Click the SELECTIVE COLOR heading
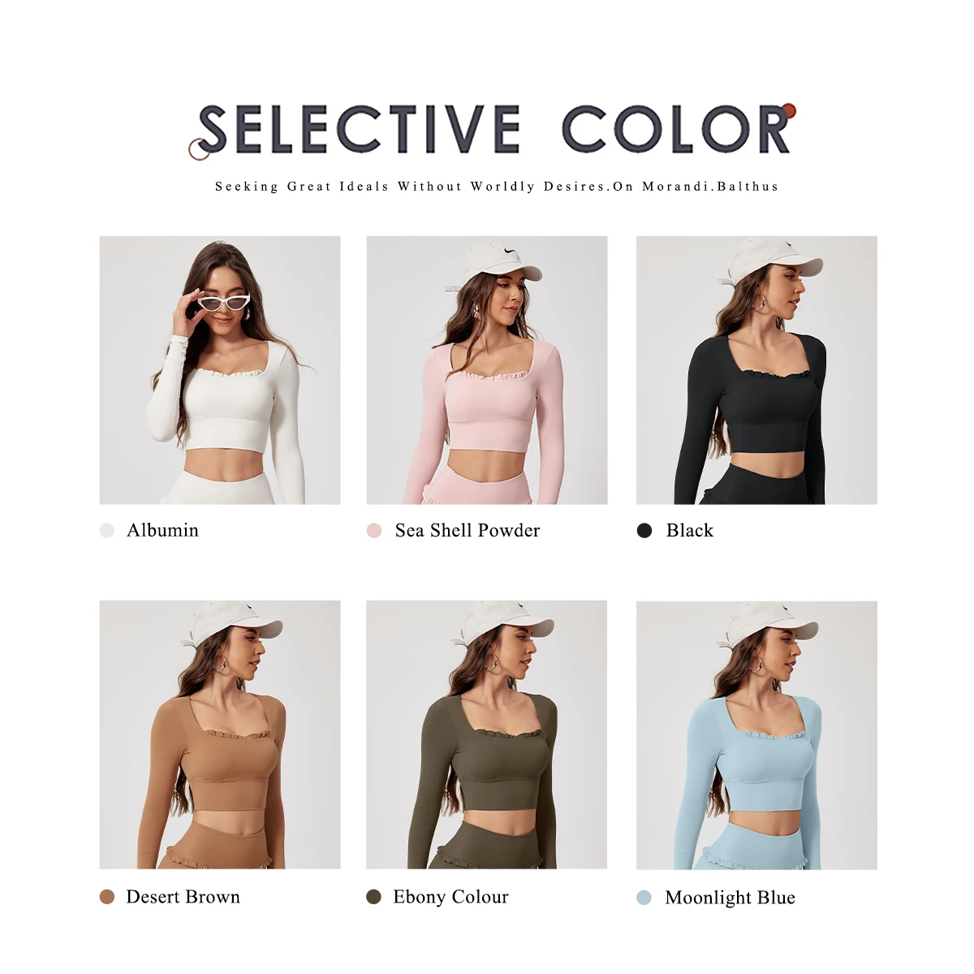This screenshot has width=974, height=974. (x=493, y=130)
